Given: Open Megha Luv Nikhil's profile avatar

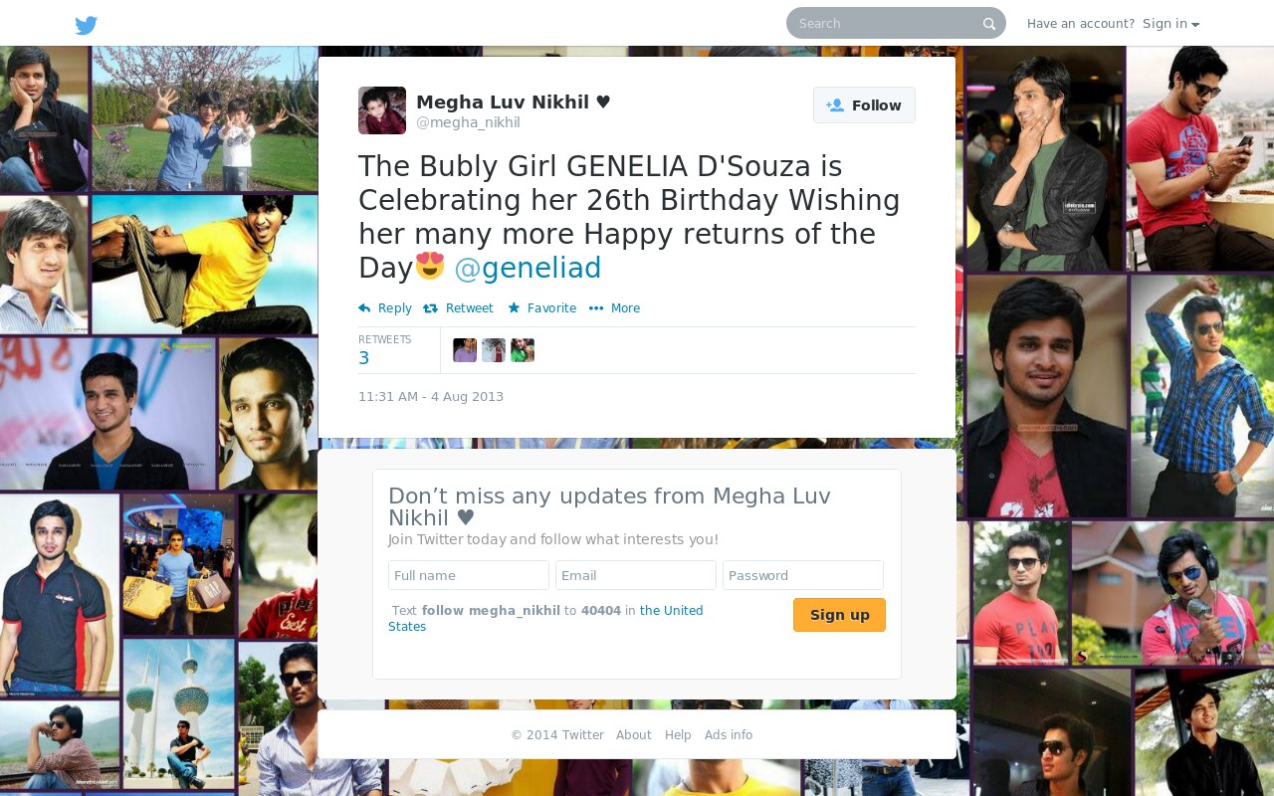Looking at the screenshot, I should pos(382,110).
